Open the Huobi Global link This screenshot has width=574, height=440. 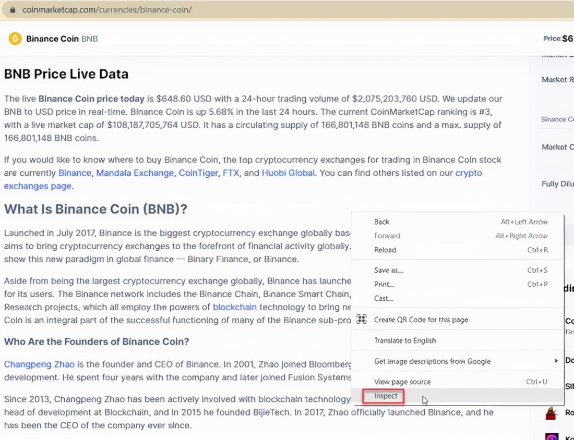click(289, 173)
